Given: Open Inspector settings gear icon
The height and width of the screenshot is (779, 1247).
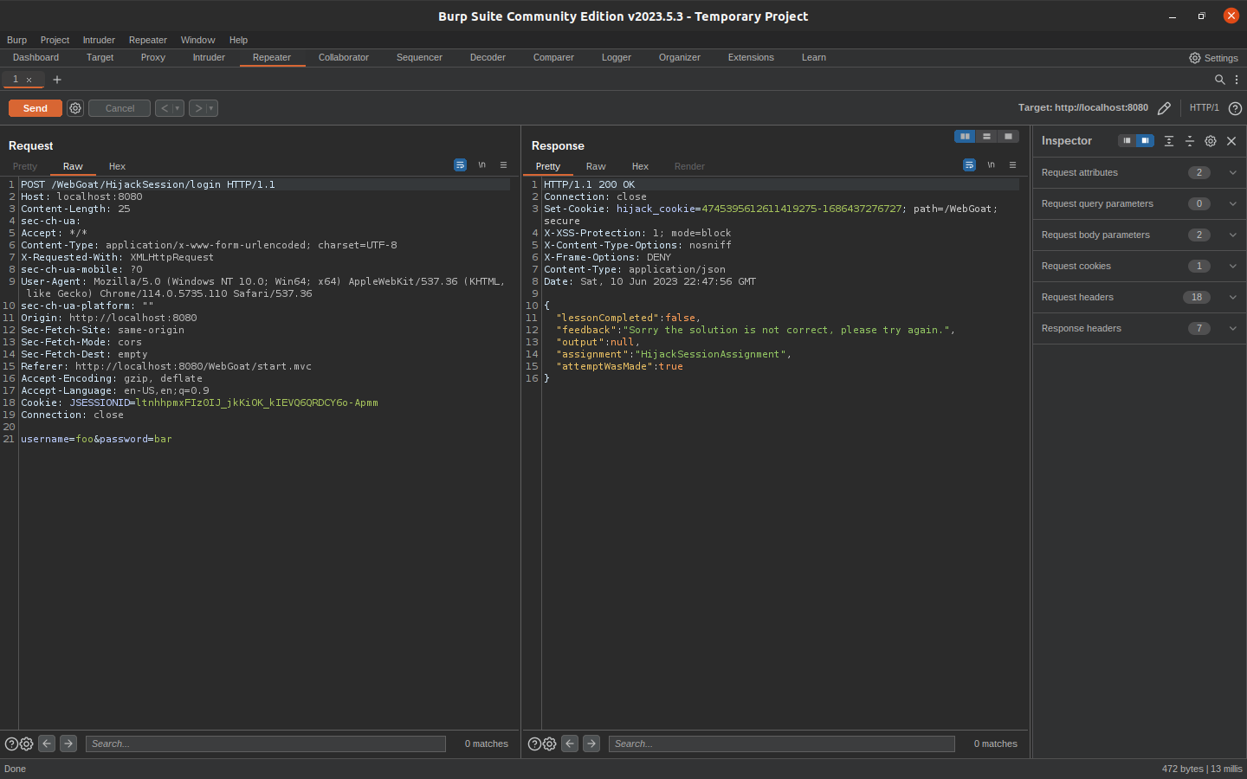Looking at the screenshot, I should [1211, 140].
